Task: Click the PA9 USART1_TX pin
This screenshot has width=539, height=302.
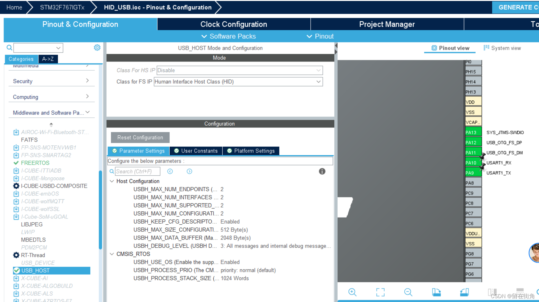Action: tap(473, 173)
